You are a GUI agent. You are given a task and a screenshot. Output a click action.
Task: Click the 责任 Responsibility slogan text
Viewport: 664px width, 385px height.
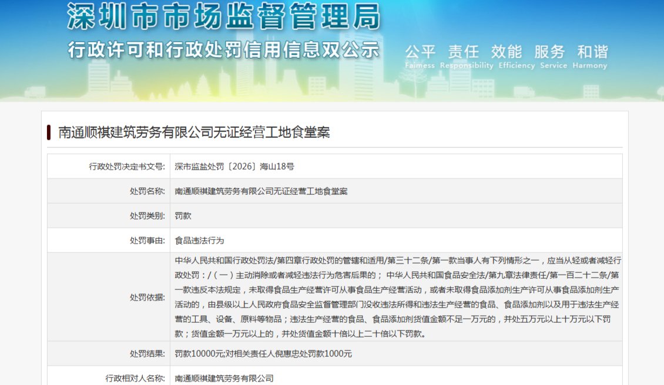click(466, 57)
